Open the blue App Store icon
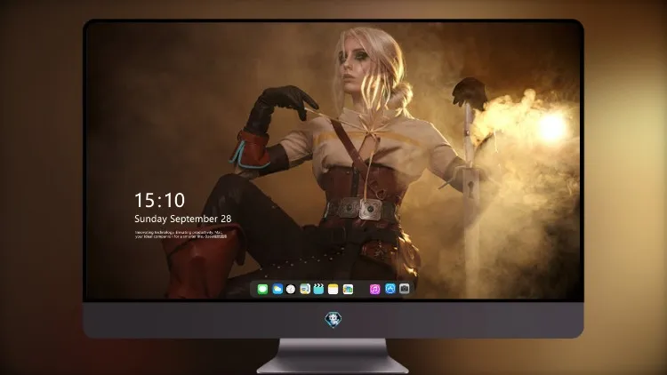 point(390,289)
